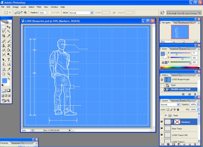Image resolution: width=203 pixels, height=147 pixels.
Task: Open the document status bar arrow menu
Action: coord(70,130)
